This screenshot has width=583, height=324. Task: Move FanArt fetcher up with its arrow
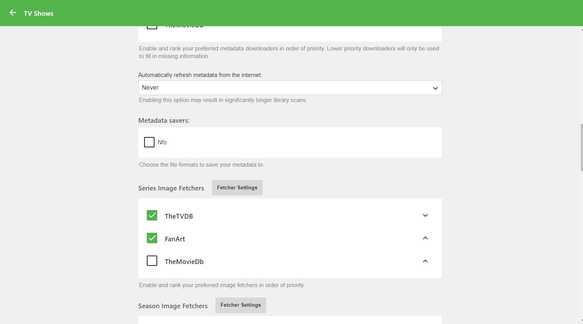[425, 238]
